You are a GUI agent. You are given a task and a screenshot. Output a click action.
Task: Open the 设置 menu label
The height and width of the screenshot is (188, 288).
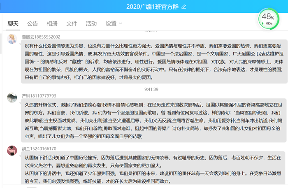111,23
